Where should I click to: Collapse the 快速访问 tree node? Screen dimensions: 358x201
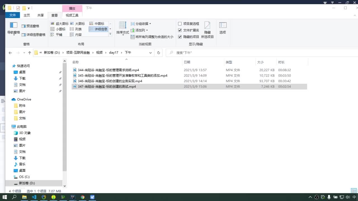[x=23, y=66]
